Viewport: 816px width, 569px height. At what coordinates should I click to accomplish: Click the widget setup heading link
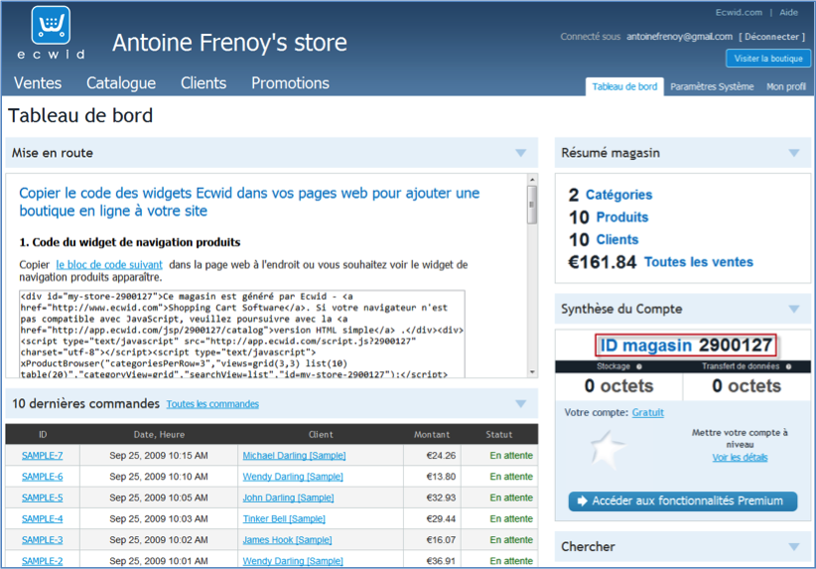click(x=249, y=202)
